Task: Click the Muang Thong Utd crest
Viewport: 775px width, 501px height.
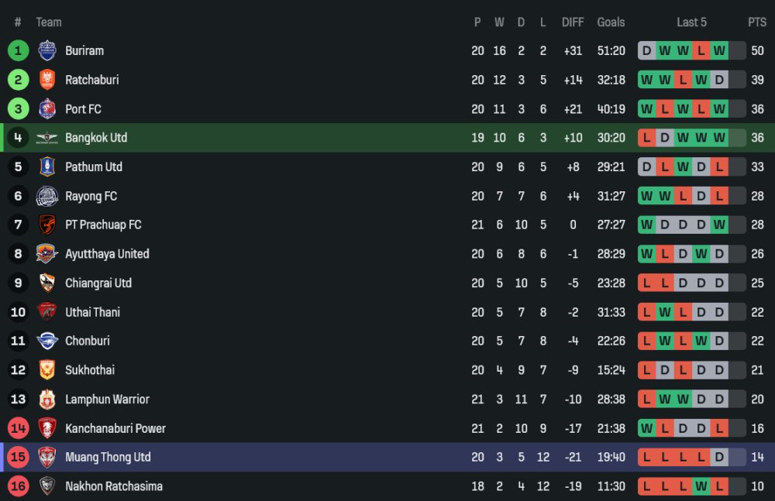Action: 47,458
